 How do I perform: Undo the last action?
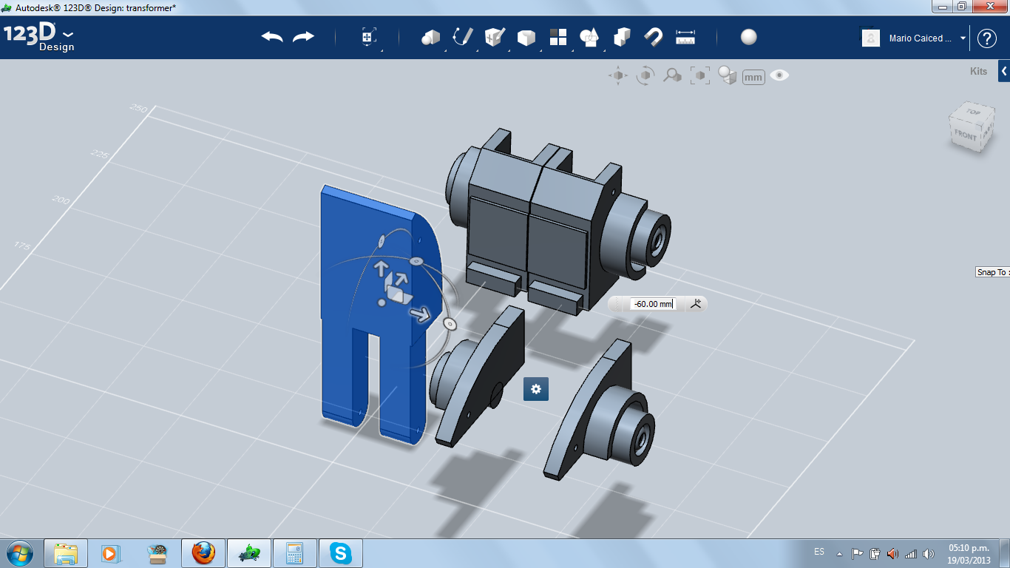click(x=272, y=37)
